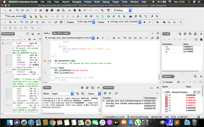Click the Print icon
Screen dimensions: 204x127
(x=58, y=10)
